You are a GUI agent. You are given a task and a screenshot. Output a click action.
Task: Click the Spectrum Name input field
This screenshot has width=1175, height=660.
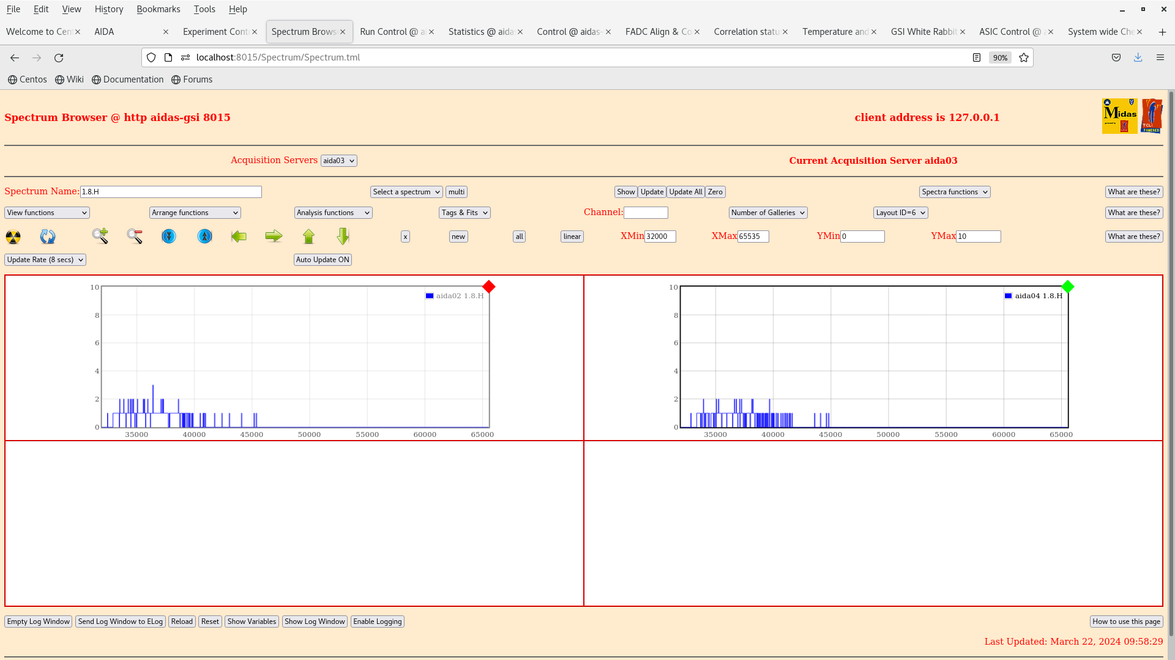tap(171, 192)
